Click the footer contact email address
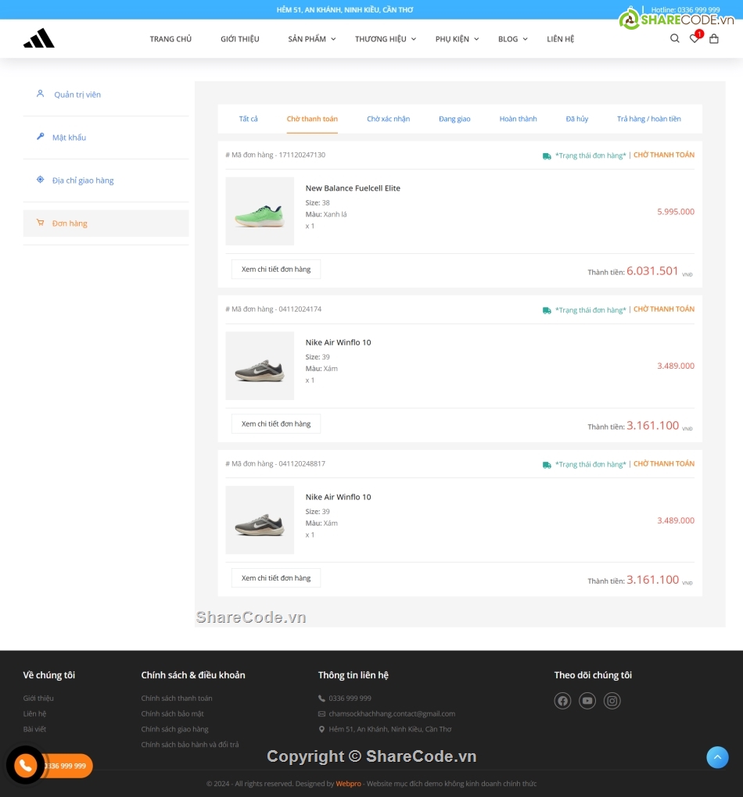This screenshot has height=797, width=743. 392,713
